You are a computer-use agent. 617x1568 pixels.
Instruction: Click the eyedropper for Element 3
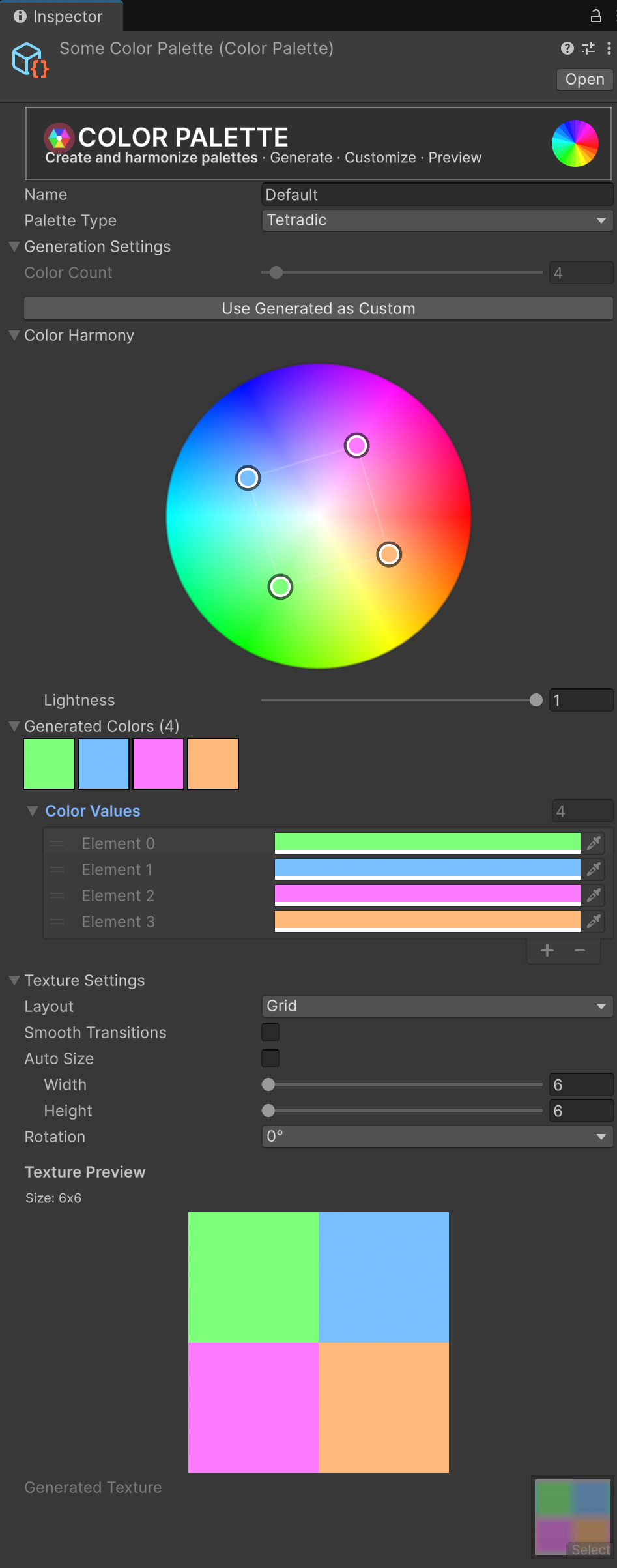point(594,922)
